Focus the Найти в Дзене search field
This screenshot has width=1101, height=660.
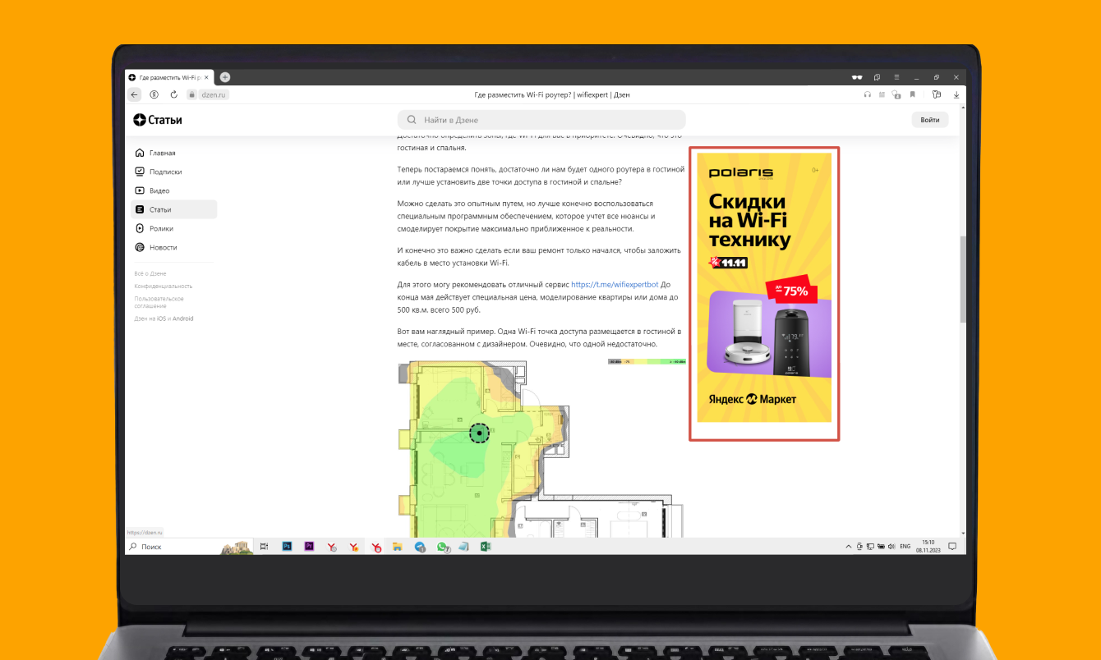point(541,120)
